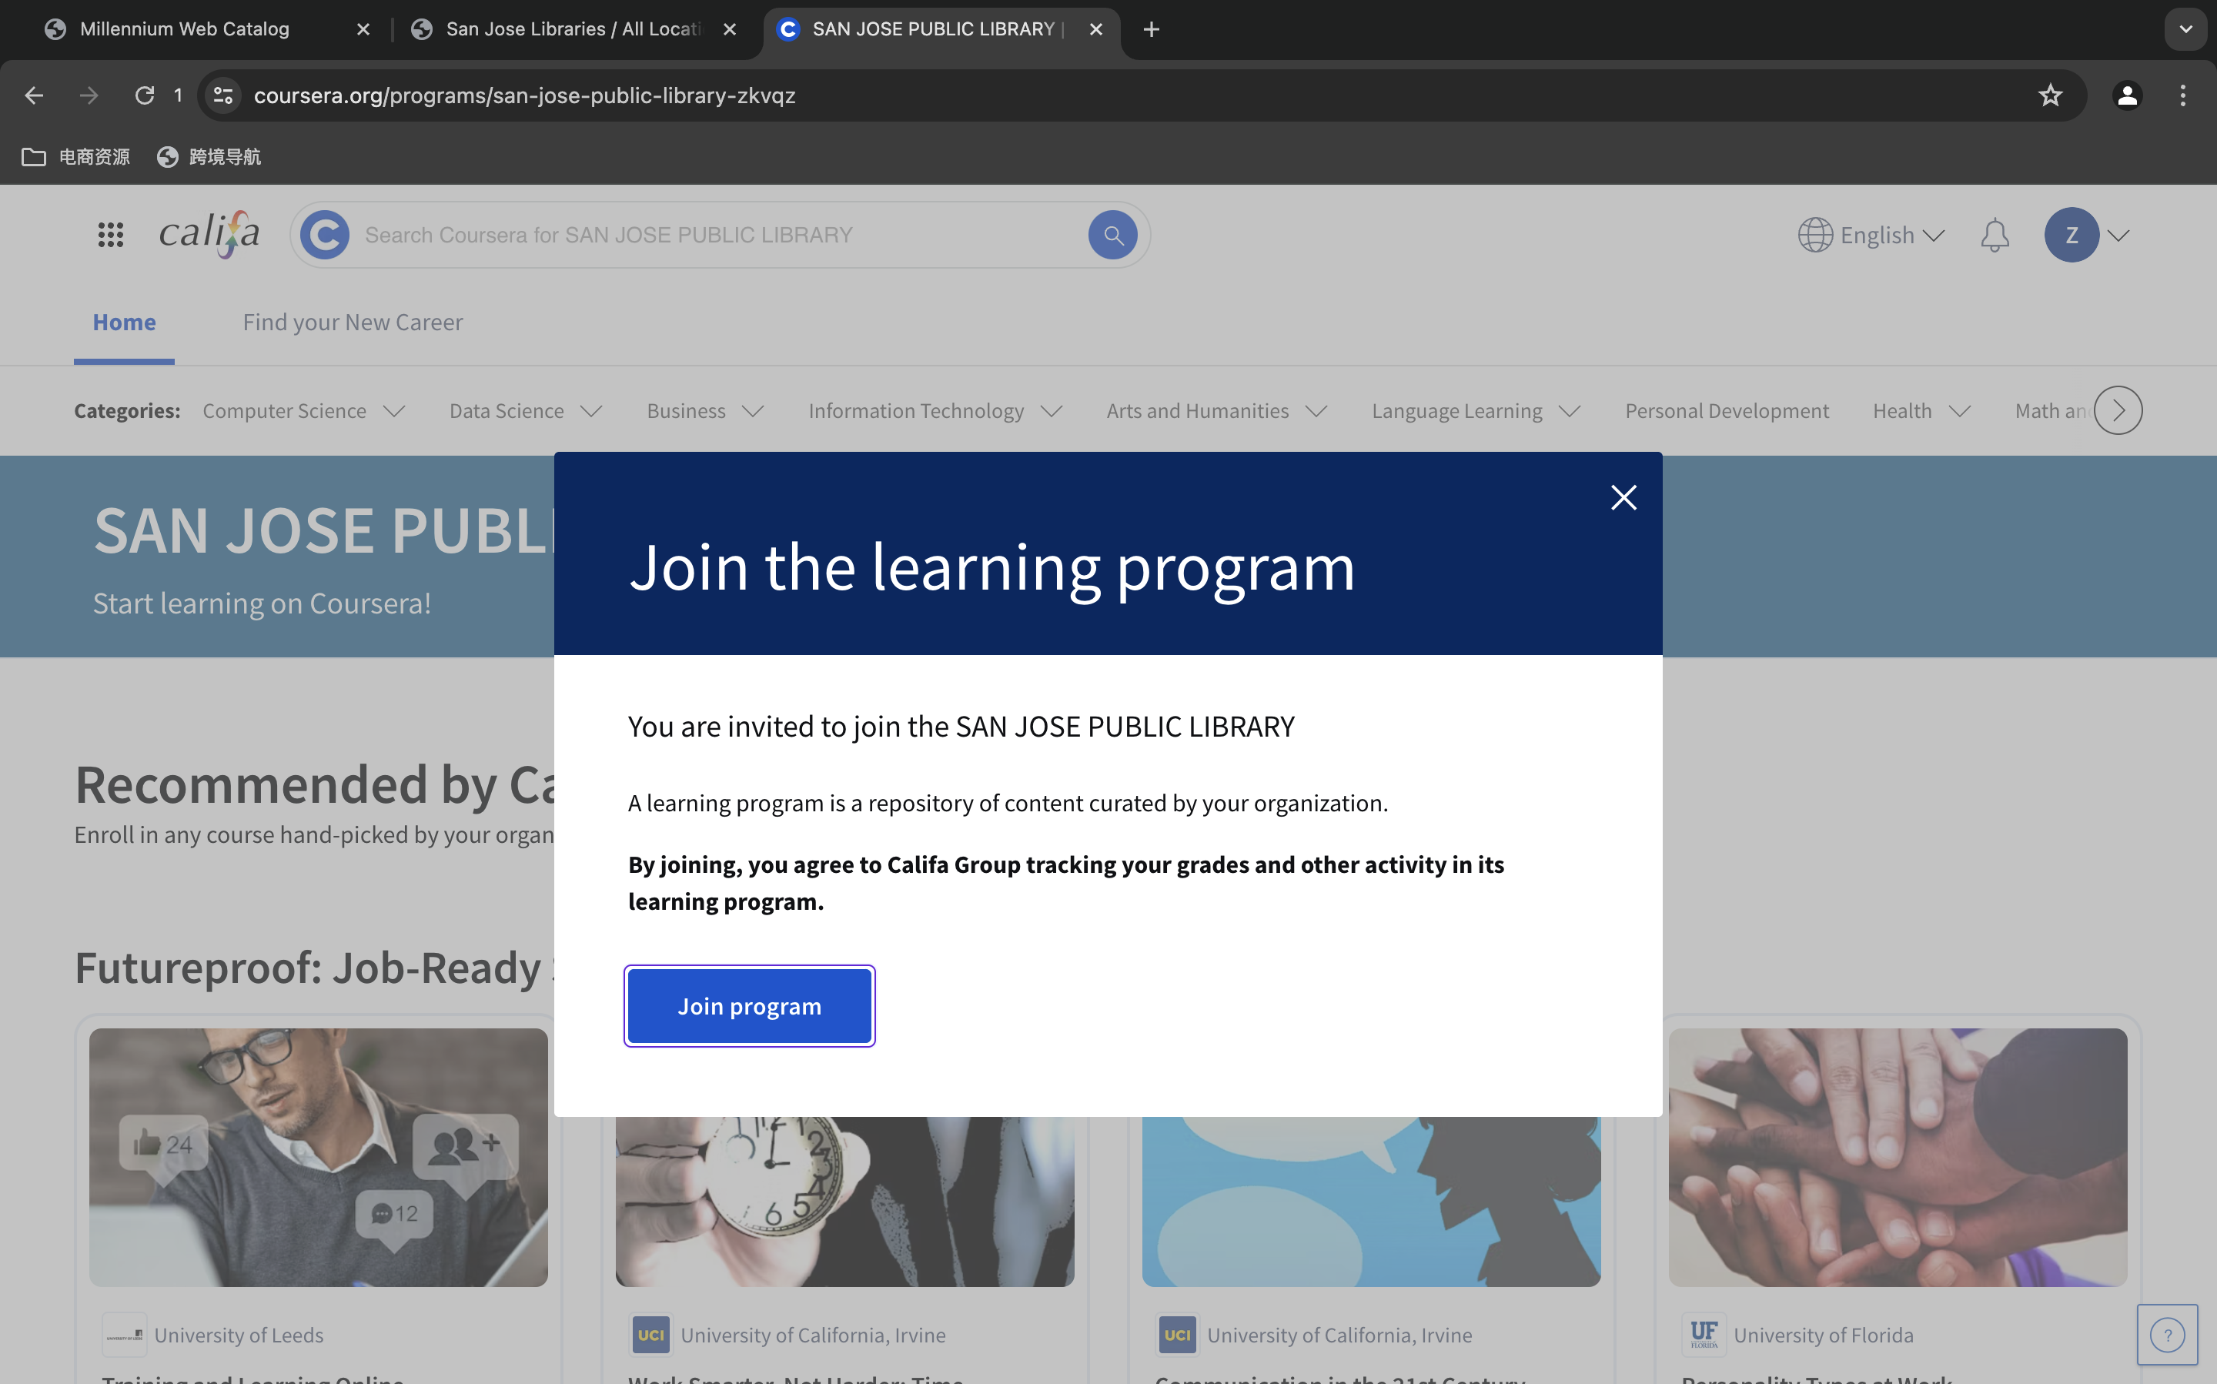This screenshot has height=1384, width=2217.
Task: Select the Personal Development category
Action: (1727, 411)
